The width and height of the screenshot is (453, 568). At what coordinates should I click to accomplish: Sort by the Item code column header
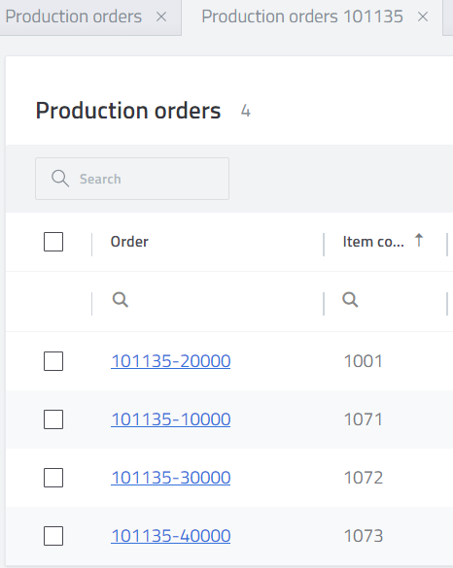click(373, 242)
